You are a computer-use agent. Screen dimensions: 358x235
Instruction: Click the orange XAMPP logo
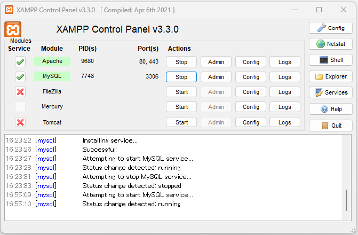click(13, 29)
